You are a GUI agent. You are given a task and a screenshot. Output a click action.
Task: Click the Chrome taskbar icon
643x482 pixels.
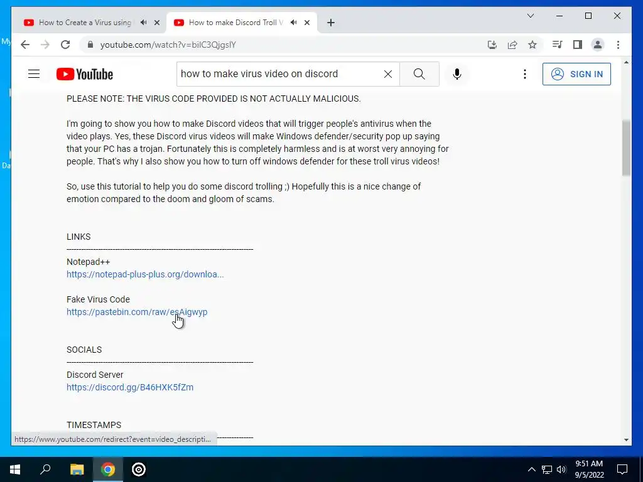(108, 469)
